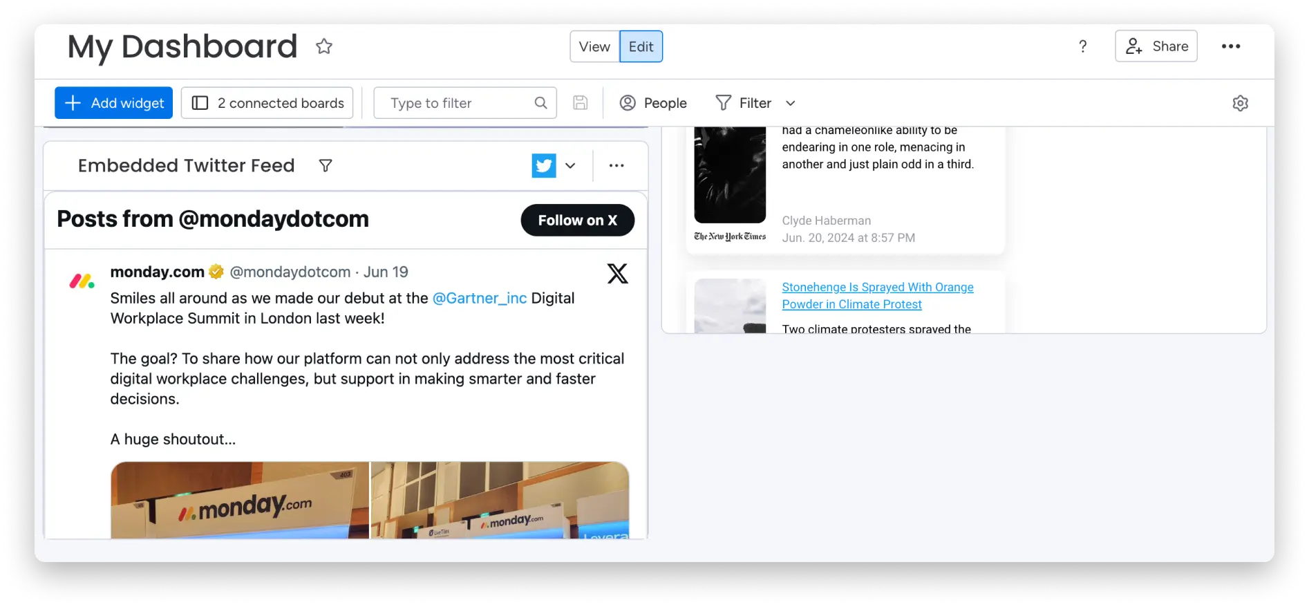
Task: Expand Twitter widget dropdown chevron
Action: [570, 166]
